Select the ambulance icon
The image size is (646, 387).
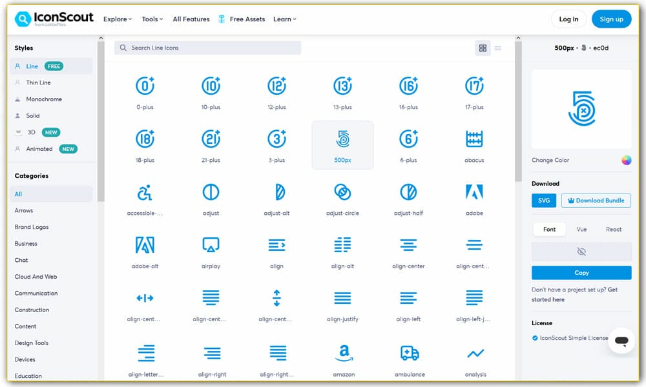tap(408, 354)
